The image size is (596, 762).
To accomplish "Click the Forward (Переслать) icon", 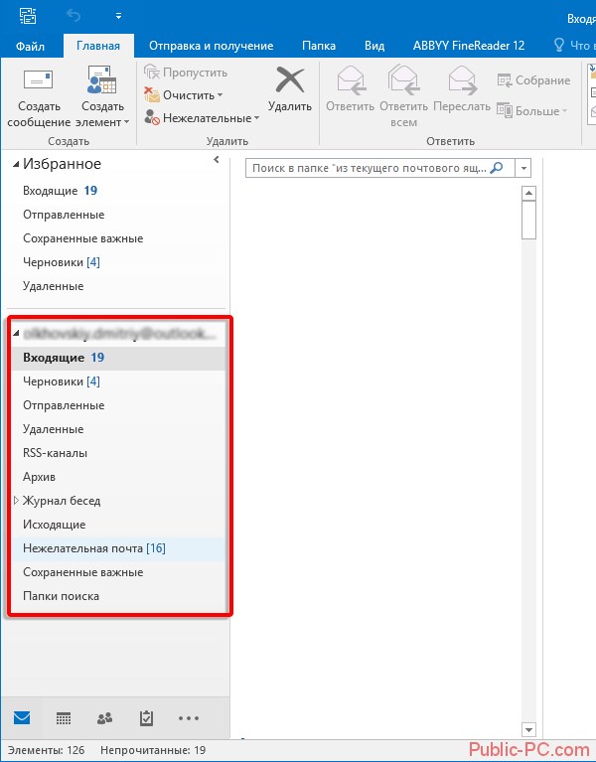I will tap(462, 80).
